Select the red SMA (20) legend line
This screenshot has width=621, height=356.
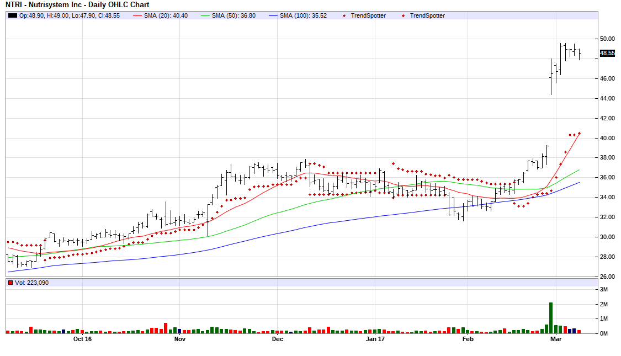click(x=137, y=16)
